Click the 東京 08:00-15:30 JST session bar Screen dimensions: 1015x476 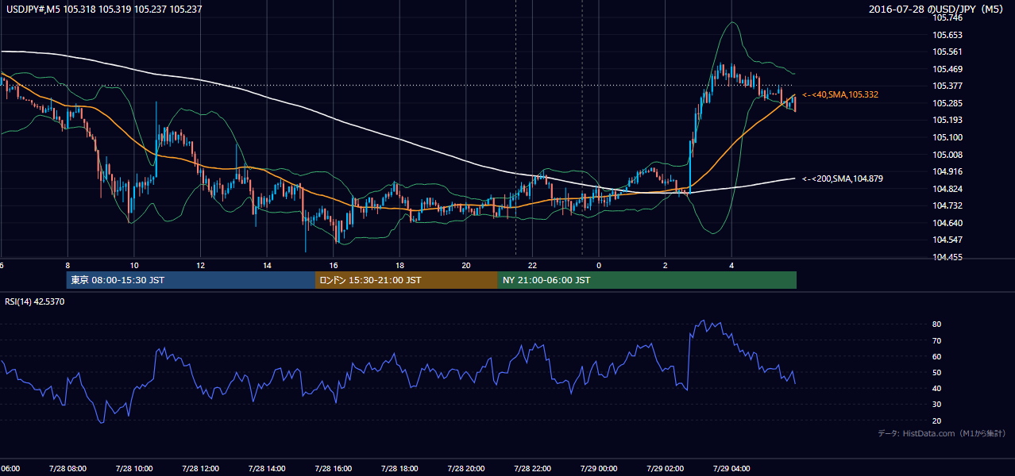click(x=191, y=280)
